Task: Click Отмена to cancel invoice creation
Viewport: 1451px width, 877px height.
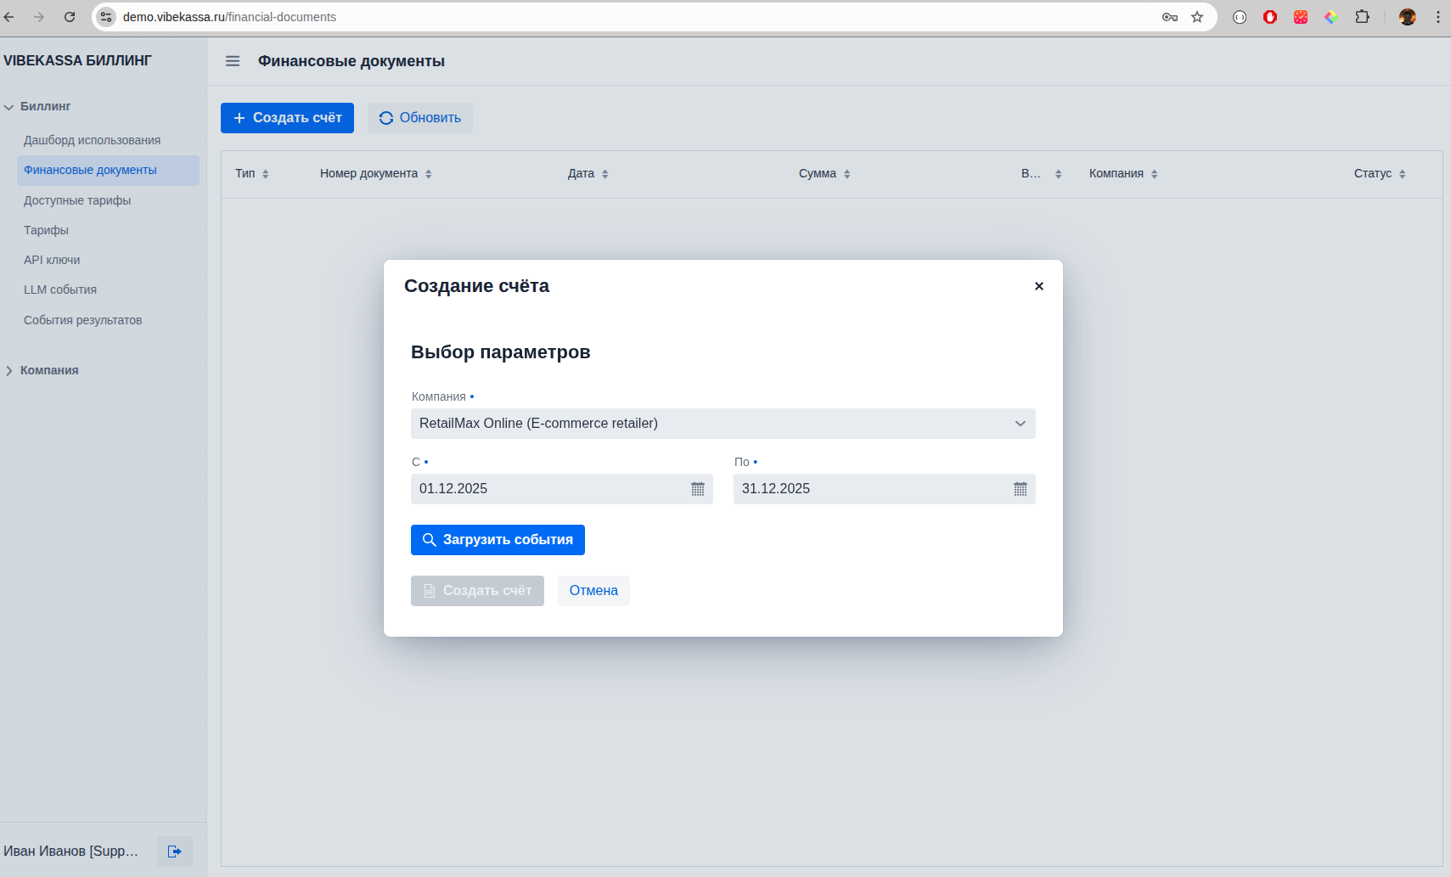Action: [x=593, y=591]
